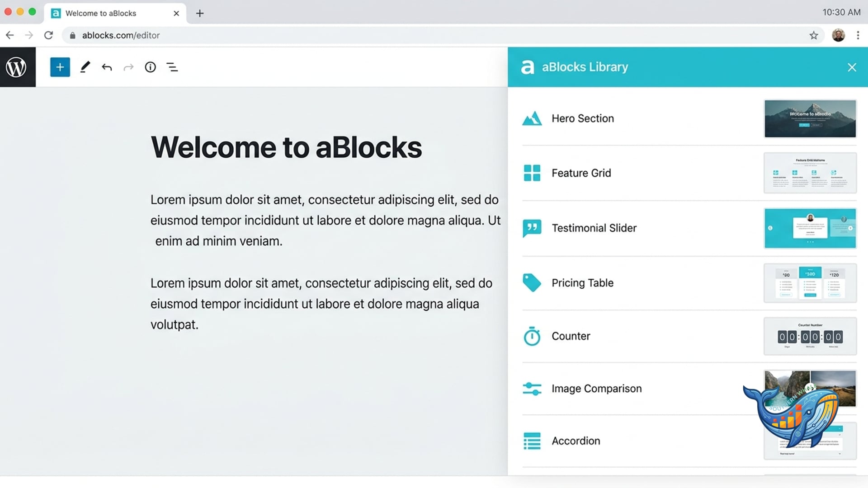Open the Pricing Table preview thumbnail

[x=810, y=283]
